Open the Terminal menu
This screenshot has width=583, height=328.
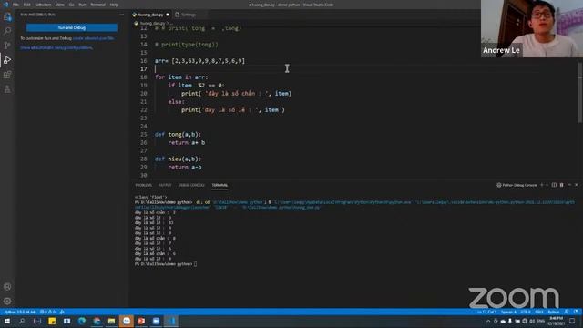tap(97, 5)
